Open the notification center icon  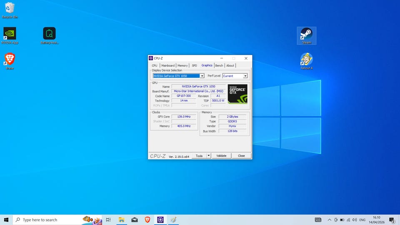pyautogui.click(x=392, y=220)
